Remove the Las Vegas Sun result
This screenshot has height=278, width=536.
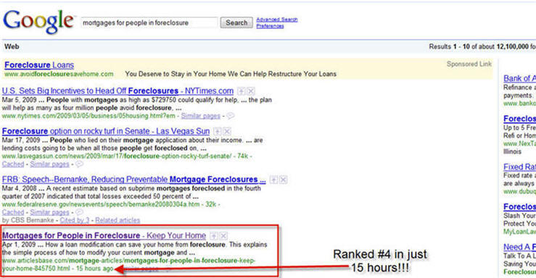227,131
